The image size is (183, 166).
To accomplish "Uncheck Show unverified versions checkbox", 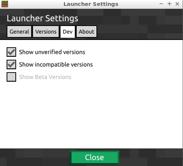I will (x=11, y=52).
